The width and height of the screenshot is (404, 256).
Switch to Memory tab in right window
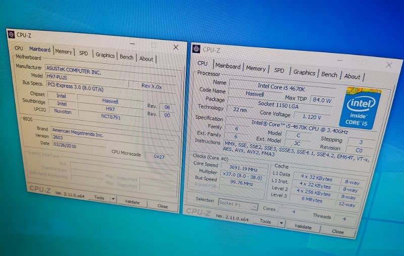[x=256, y=69]
